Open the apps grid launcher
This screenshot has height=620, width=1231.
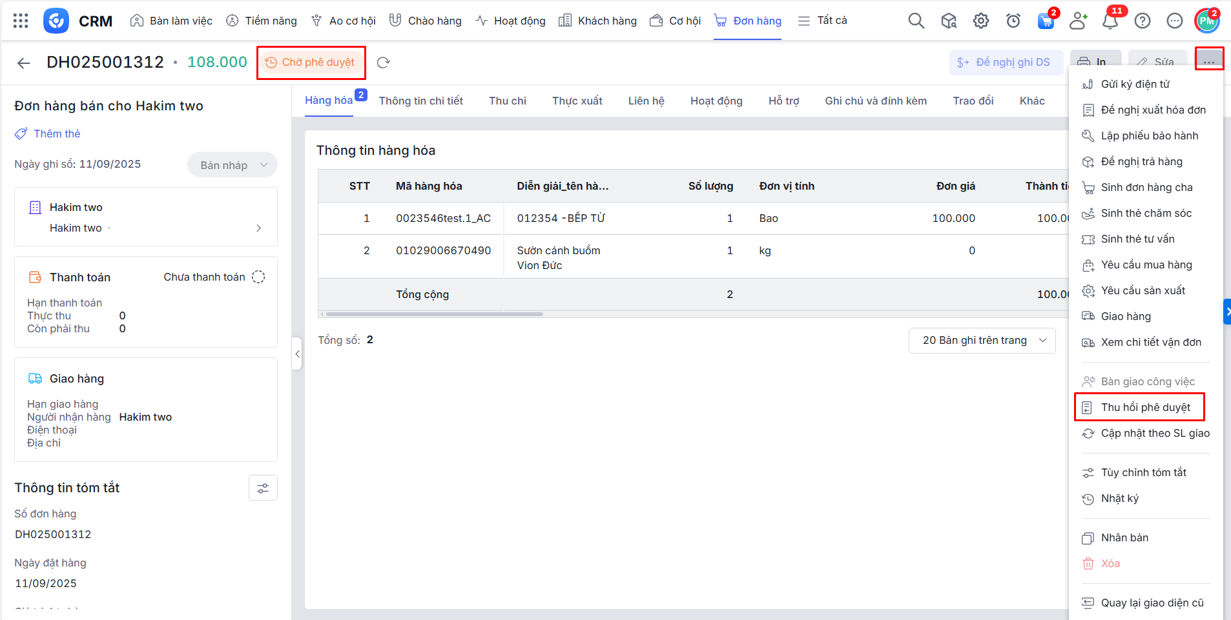click(21, 21)
